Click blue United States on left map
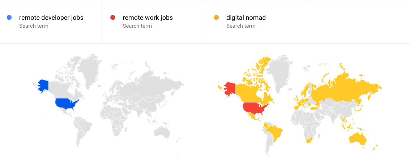410x164 pixels. pyautogui.click(x=66, y=104)
